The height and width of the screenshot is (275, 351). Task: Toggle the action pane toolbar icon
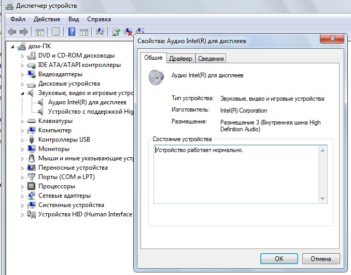(84, 32)
